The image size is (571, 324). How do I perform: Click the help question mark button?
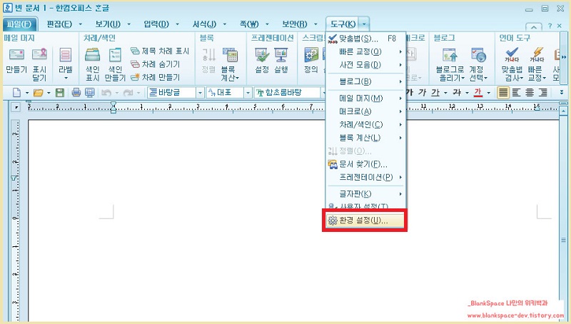pos(550,26)
